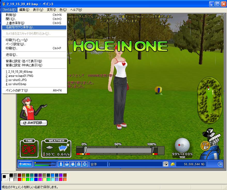The height and width of the screenshot is (190, 227).
Task: Click the chat send icon beside text field
Action: pyautogui.click(x=166, y=164)
